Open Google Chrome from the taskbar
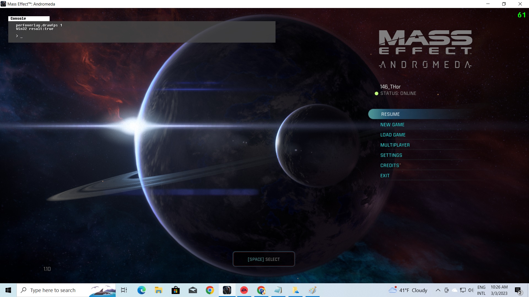This screenshot has height=297, width=529. point(210,290)
